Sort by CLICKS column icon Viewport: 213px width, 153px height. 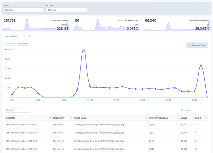tap(207, 118)
